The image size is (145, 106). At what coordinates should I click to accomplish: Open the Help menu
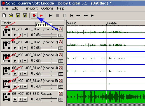(61, 8)
